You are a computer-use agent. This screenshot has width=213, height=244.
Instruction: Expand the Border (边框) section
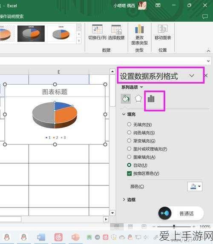(124, 200)
